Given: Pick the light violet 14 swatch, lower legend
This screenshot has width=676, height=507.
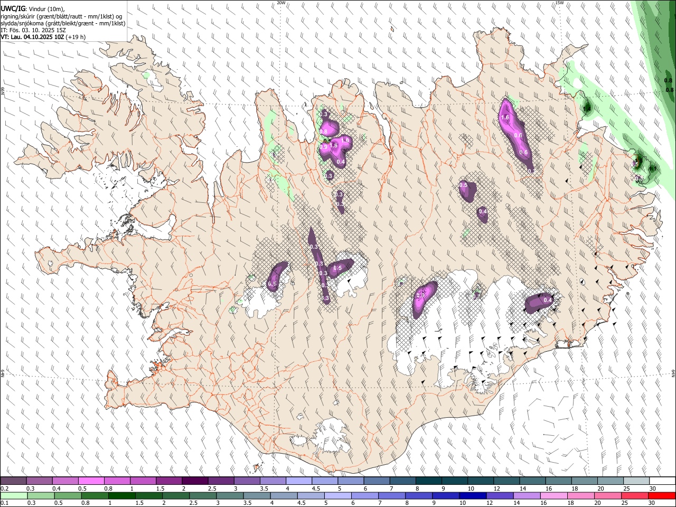Looking at the screenshot, I should pyautogui.click(x=527, y=495).
